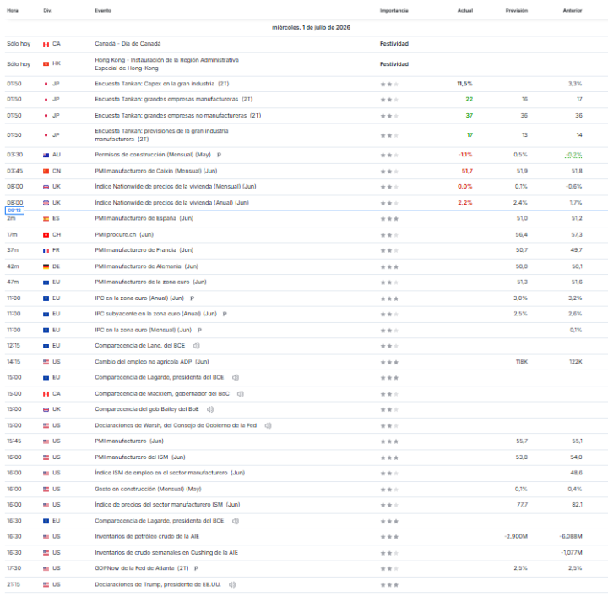Open Inventarios de petróleo crudo de la AIE

click(147, 536)
